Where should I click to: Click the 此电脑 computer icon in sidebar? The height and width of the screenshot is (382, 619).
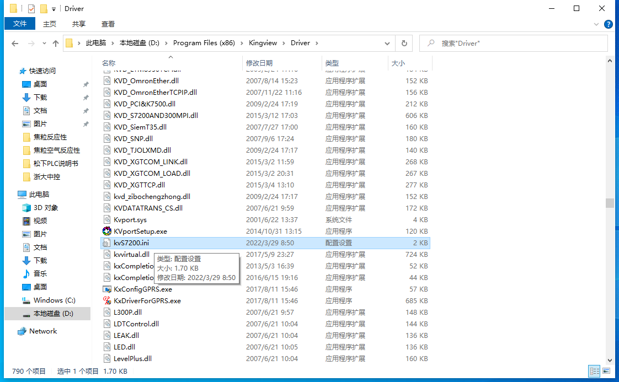point(22,194)
